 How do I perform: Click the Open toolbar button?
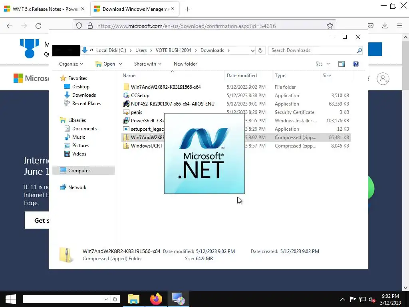click(105, 64)
